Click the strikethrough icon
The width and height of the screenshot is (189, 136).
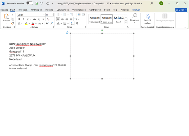click(x=34, y=19)
